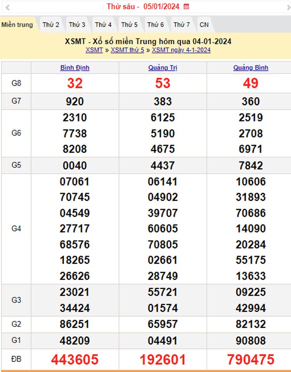Select the Miền trung tab

(17, 25)
